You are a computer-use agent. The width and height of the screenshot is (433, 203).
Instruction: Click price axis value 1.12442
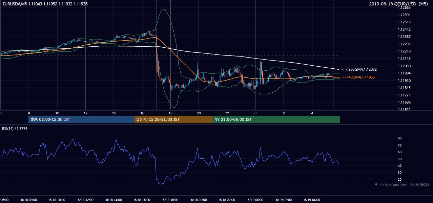(405, 29)
